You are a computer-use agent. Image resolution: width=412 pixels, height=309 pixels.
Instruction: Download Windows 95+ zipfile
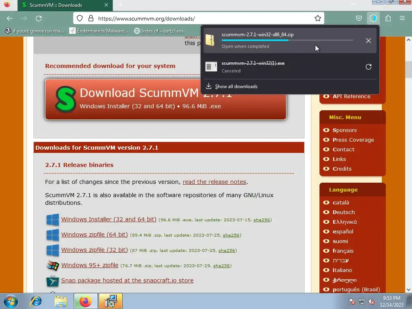point(90,265)
